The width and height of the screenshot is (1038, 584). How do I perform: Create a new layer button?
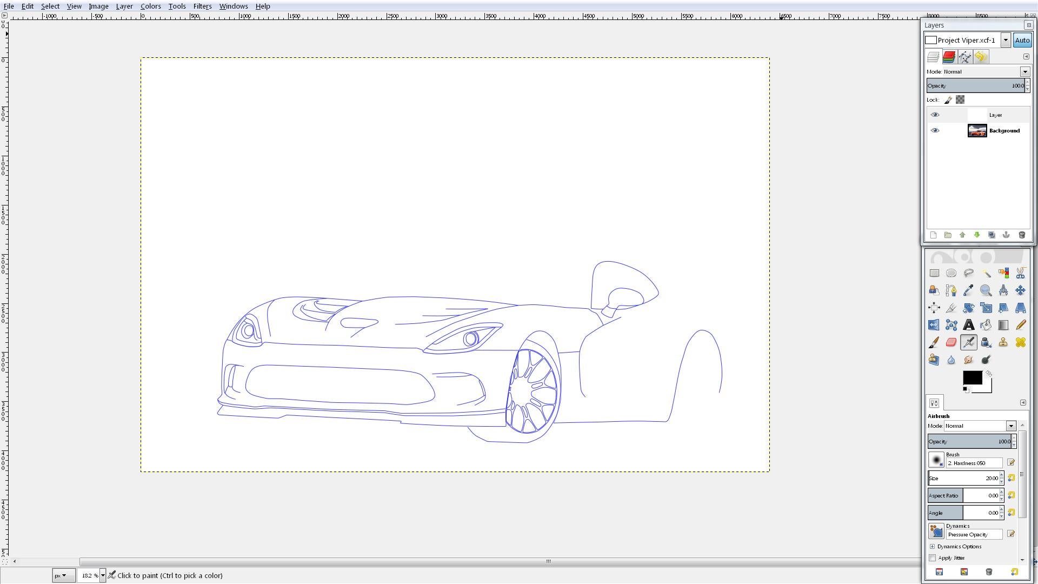(x=933, y=235)
